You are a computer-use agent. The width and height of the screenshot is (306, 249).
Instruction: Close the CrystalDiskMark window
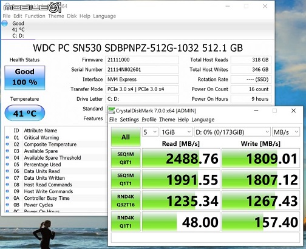point(293,111)
